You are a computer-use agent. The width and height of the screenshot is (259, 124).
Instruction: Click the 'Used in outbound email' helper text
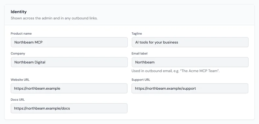(x=175, y=71)
